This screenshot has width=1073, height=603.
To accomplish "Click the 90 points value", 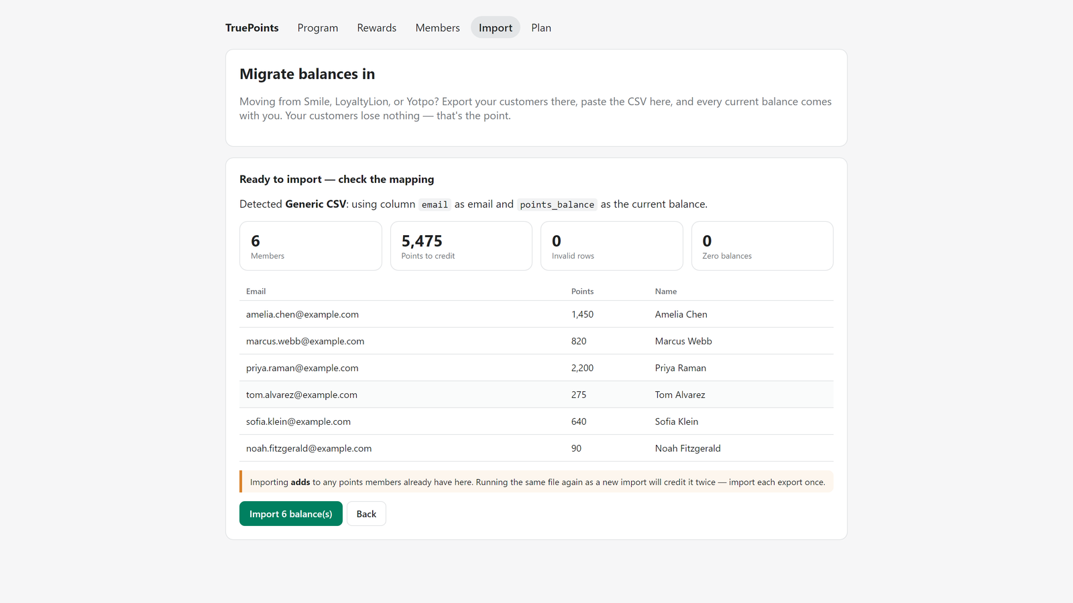I will [576, 448].
